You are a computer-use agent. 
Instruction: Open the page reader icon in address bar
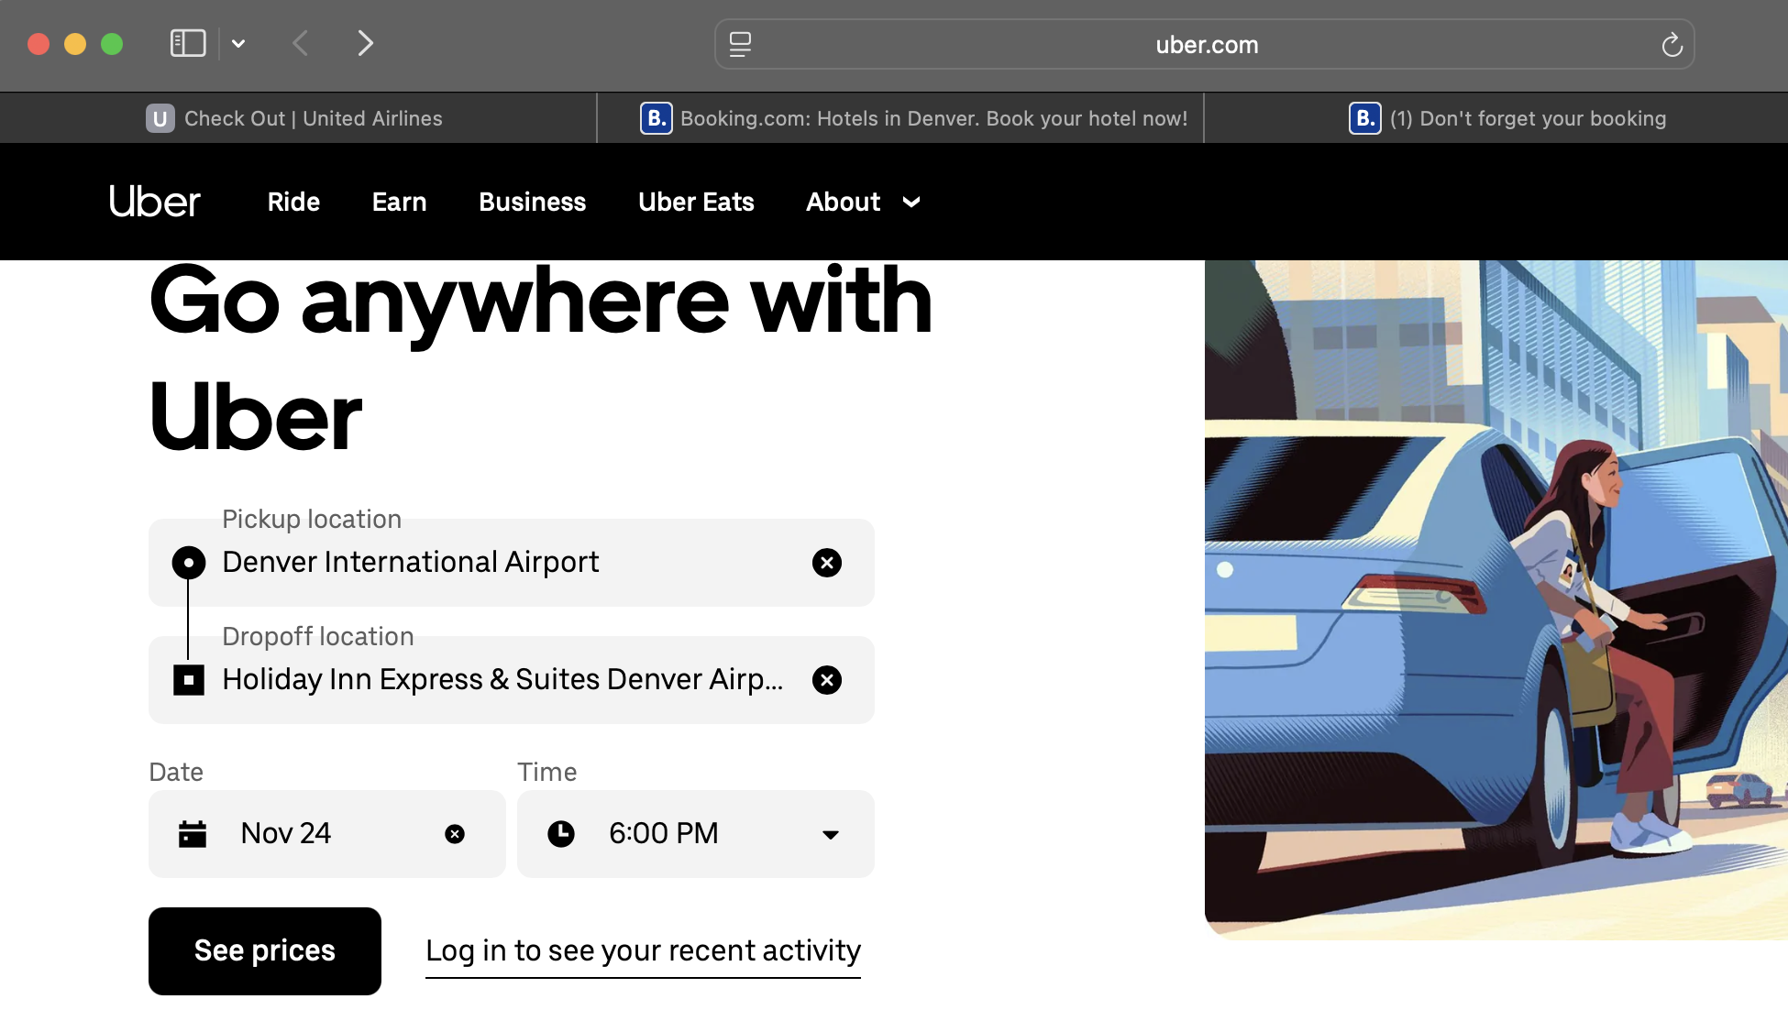[x=740, y=45]
